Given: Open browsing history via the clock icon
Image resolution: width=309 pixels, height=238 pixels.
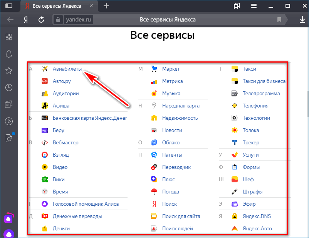Looking at the screenshot, I should 9,87.
